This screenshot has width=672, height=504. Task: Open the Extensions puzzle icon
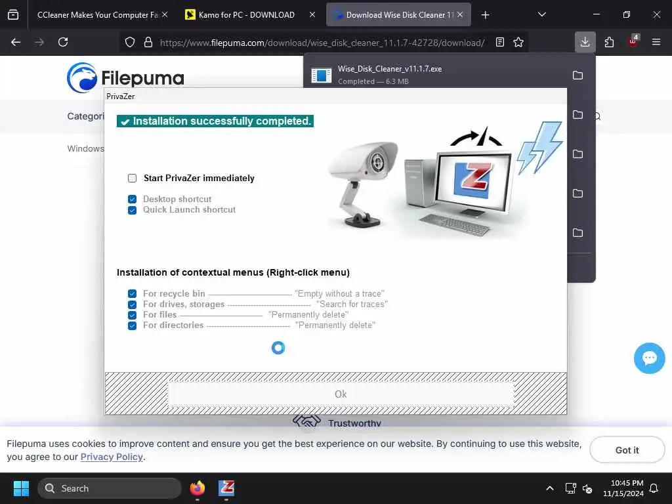click(x=609, y=42)
